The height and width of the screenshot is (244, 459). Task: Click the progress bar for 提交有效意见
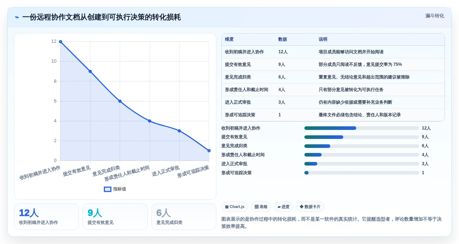362,137
